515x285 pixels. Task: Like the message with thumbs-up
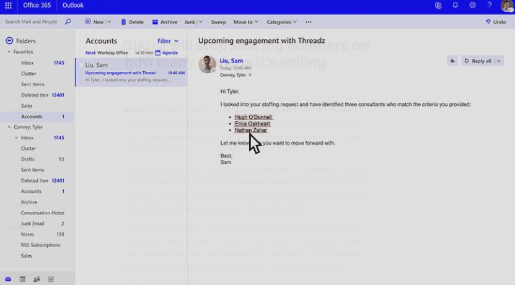[452, 61]
